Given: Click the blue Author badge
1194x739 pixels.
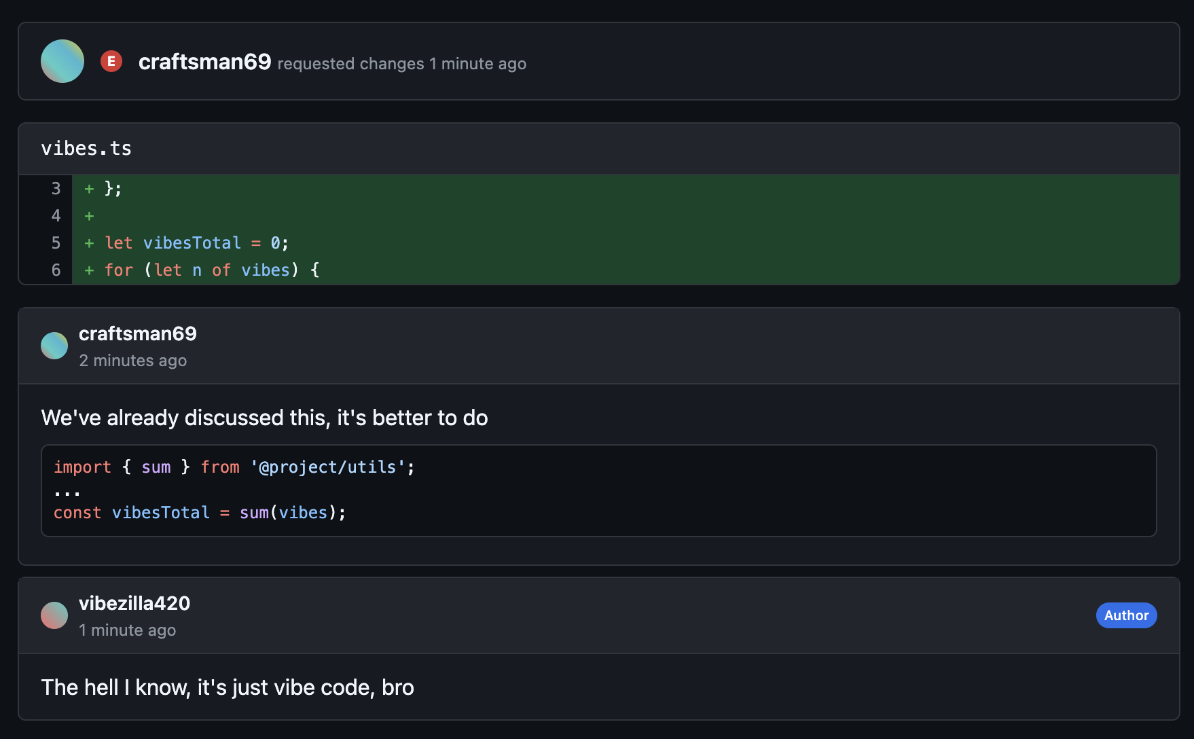Looking at the screenshot, I should (1126, 615).
